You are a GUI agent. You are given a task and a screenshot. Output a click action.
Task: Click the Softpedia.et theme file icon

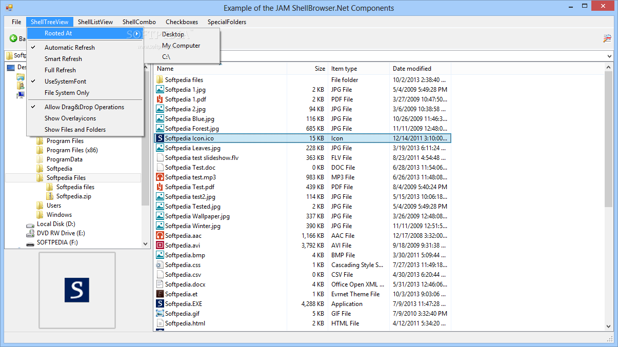point(160,294)
